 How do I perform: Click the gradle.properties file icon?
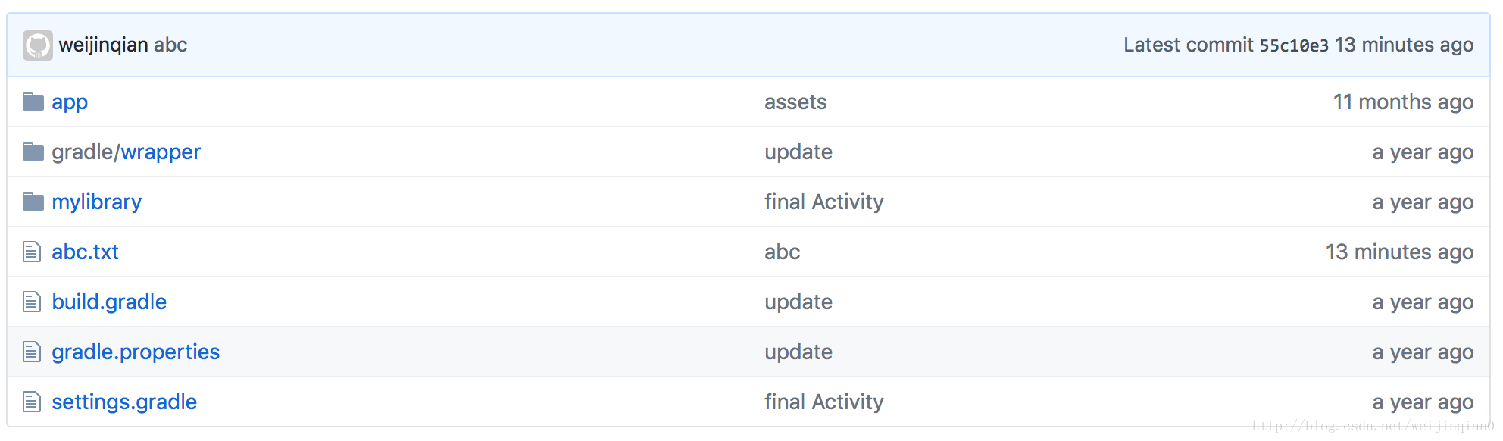[x=32, y=352]
